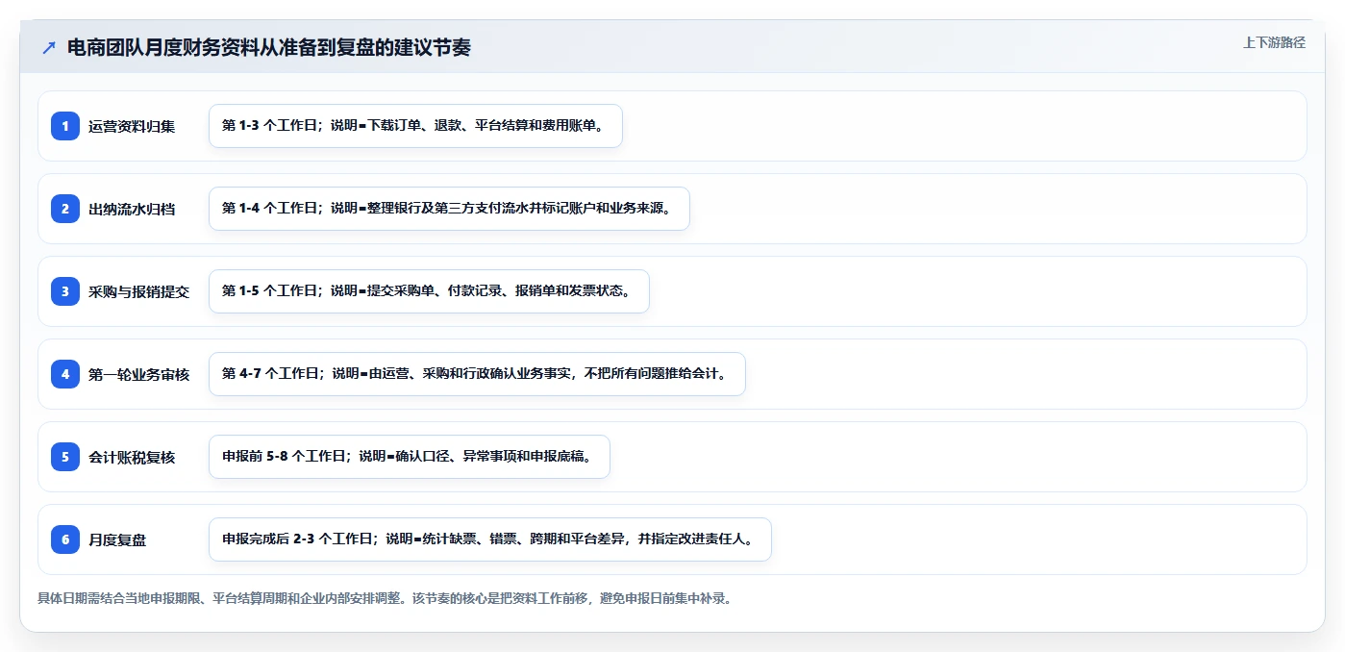Click the 第 1-5 个工作日 description box
The image size is (1345, 652).
click(429, 291)
